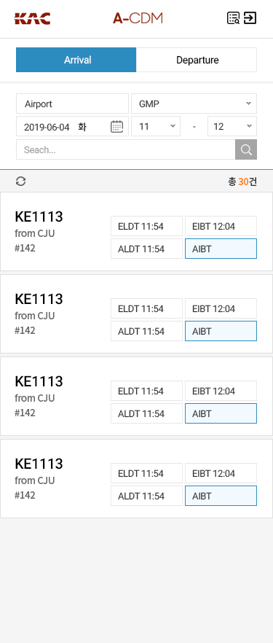Expand the GMP airport dropdown
273x643 pixels.
coord(194,104)
